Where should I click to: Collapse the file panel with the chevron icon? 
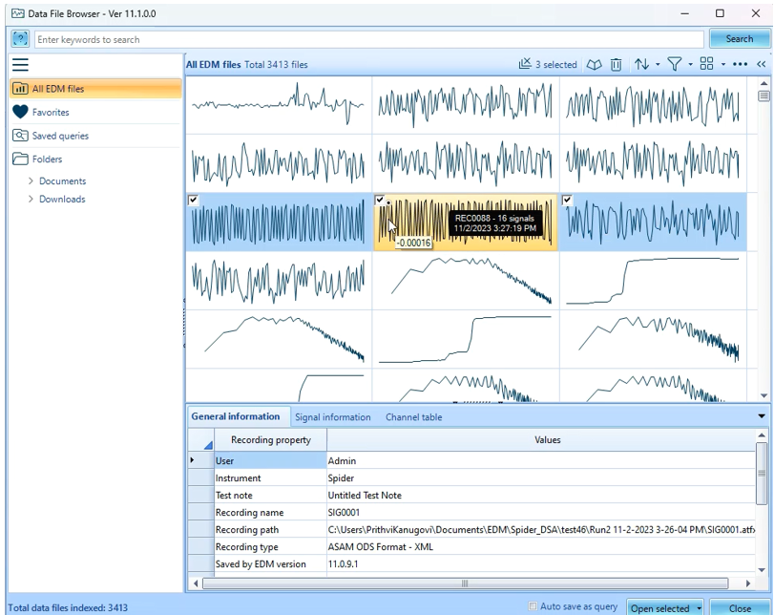[x=761, y=65]
